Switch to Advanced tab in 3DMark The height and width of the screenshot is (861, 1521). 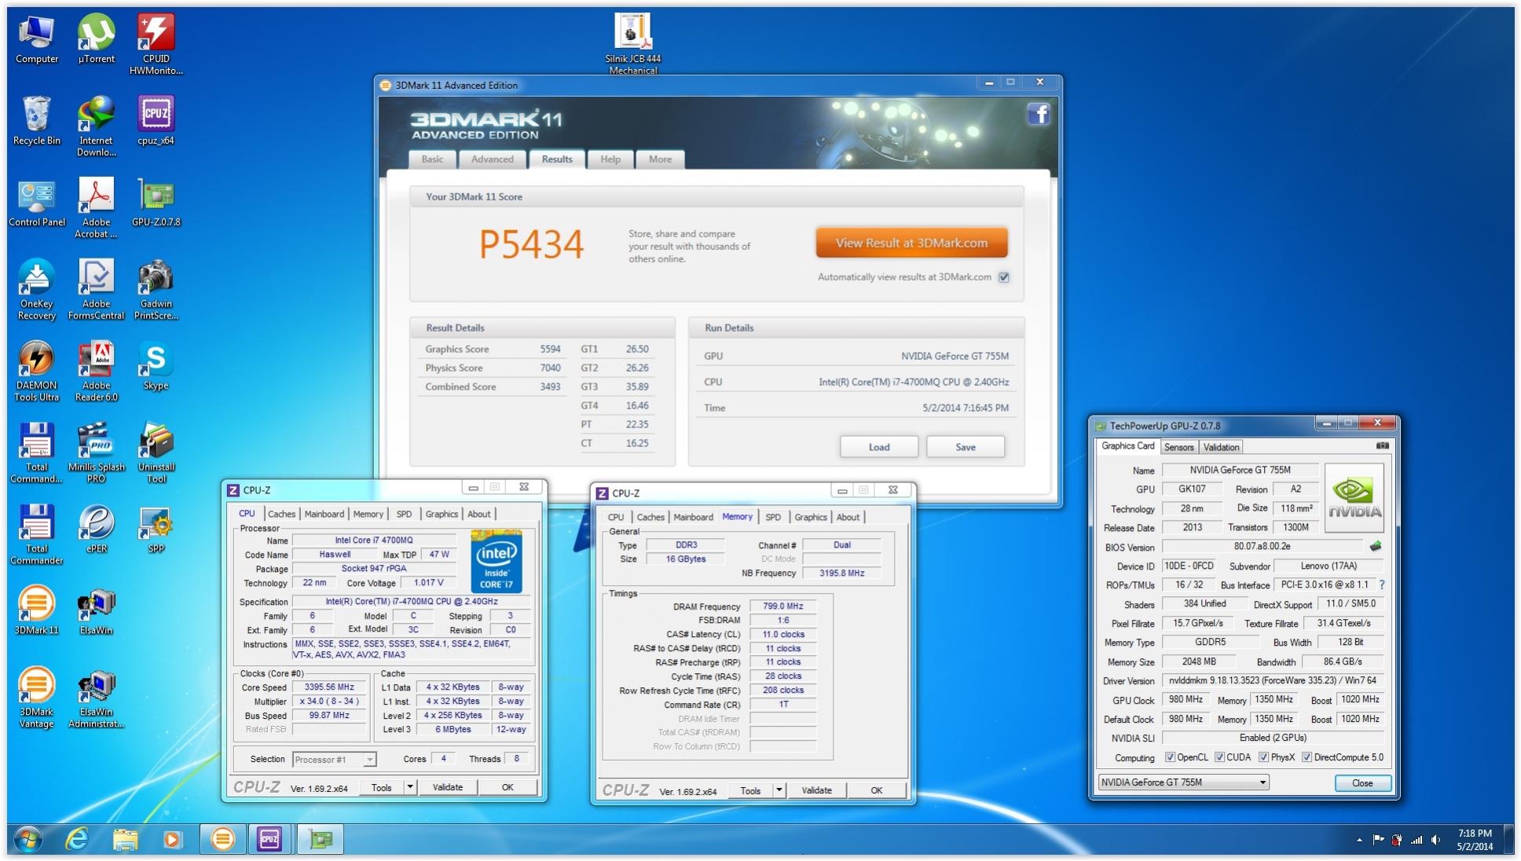[492, 159]
